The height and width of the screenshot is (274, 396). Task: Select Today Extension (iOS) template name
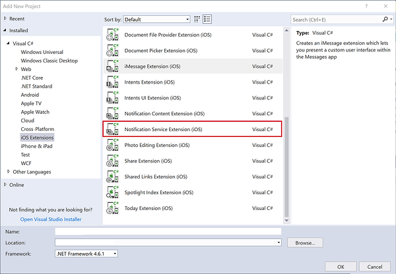[148, 208]
